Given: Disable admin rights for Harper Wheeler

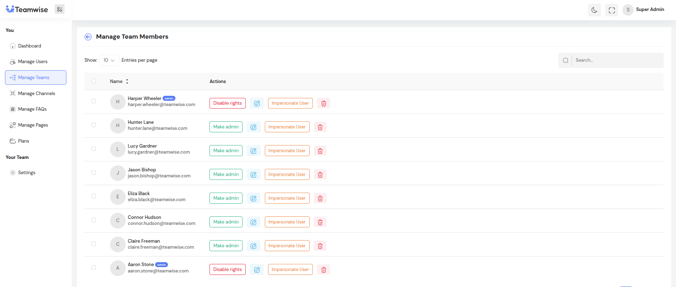Looking at the screenshot, I should [x=227, y=103].
